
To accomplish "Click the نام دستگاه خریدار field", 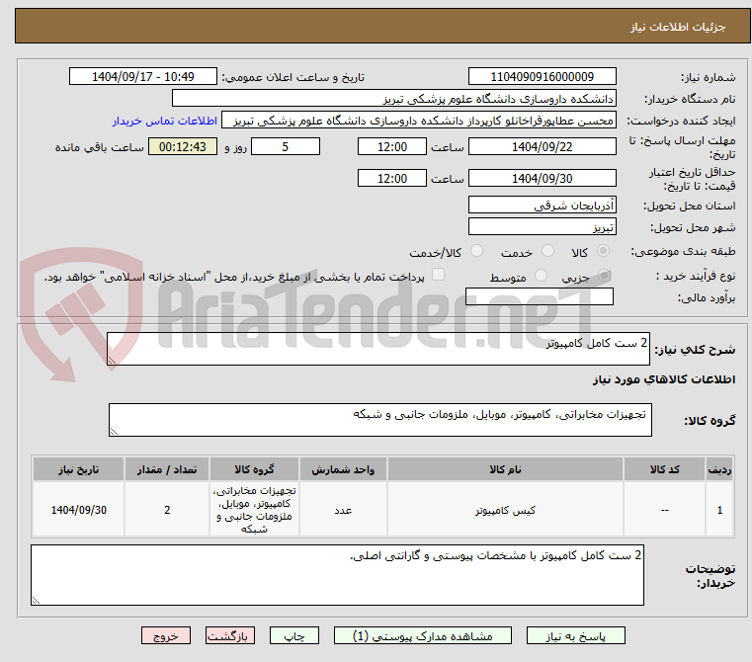I will pyautogui.click(x=393, y=99).
